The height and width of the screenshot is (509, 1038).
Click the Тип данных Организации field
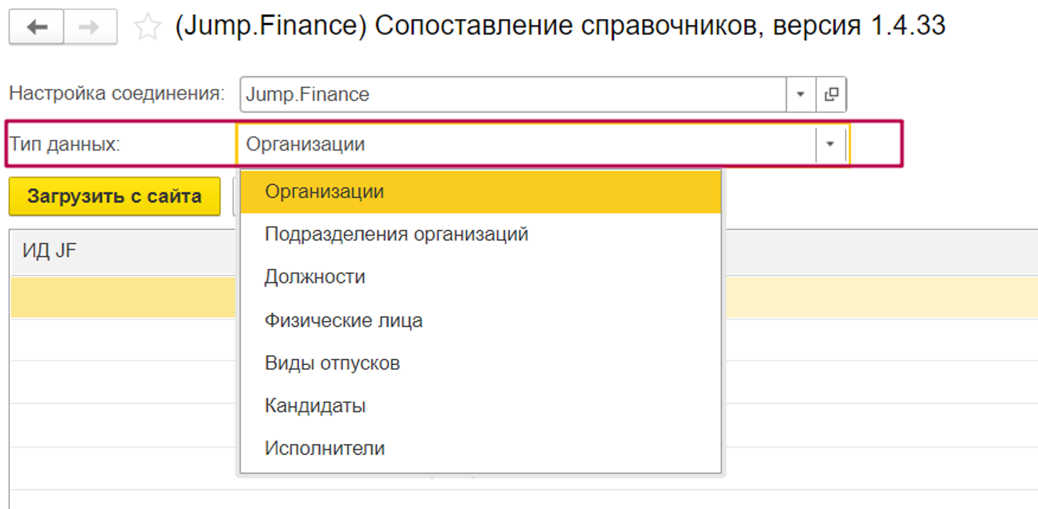525,144
